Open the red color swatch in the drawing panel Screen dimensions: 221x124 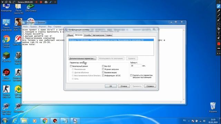(x=219, y=44)
